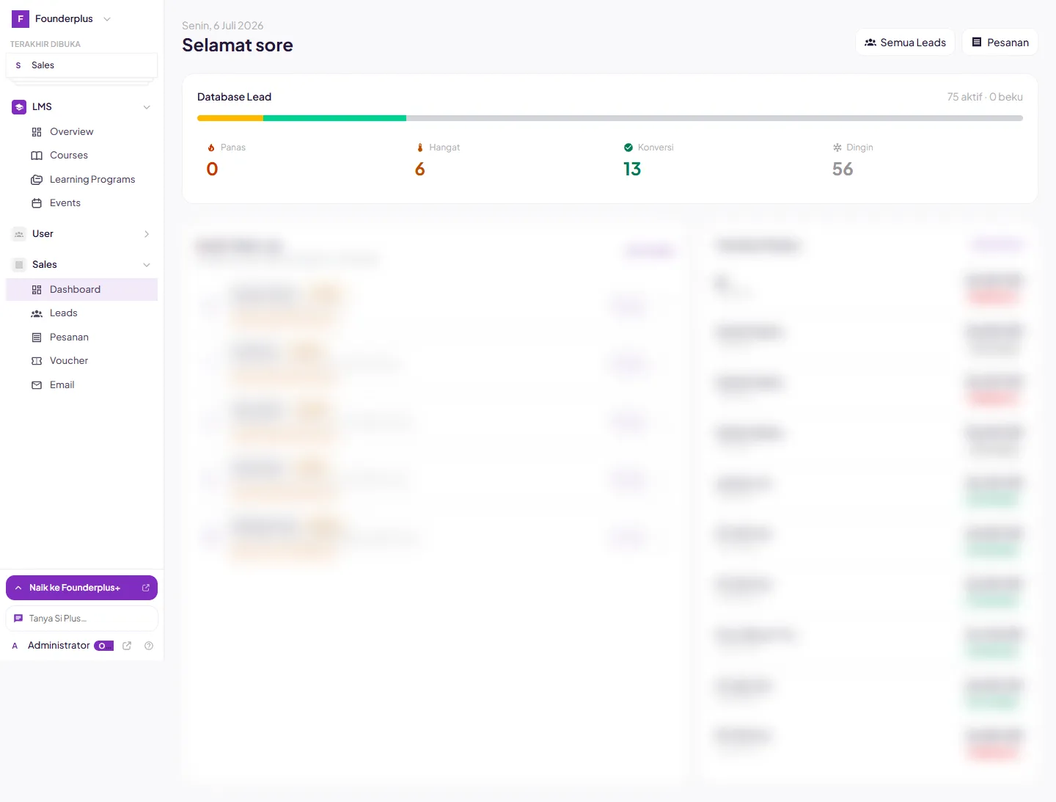Open the recently opened Sales entry
This screenshot has width=1056, height=802.
click(81, 65)
